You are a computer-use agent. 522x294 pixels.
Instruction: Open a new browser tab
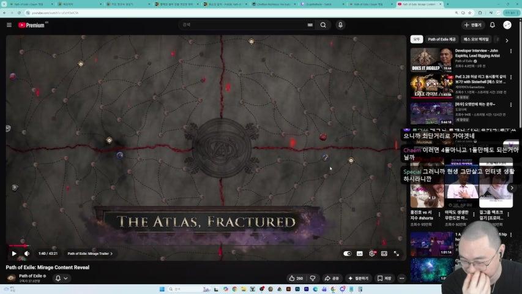[x=448, y=4]
